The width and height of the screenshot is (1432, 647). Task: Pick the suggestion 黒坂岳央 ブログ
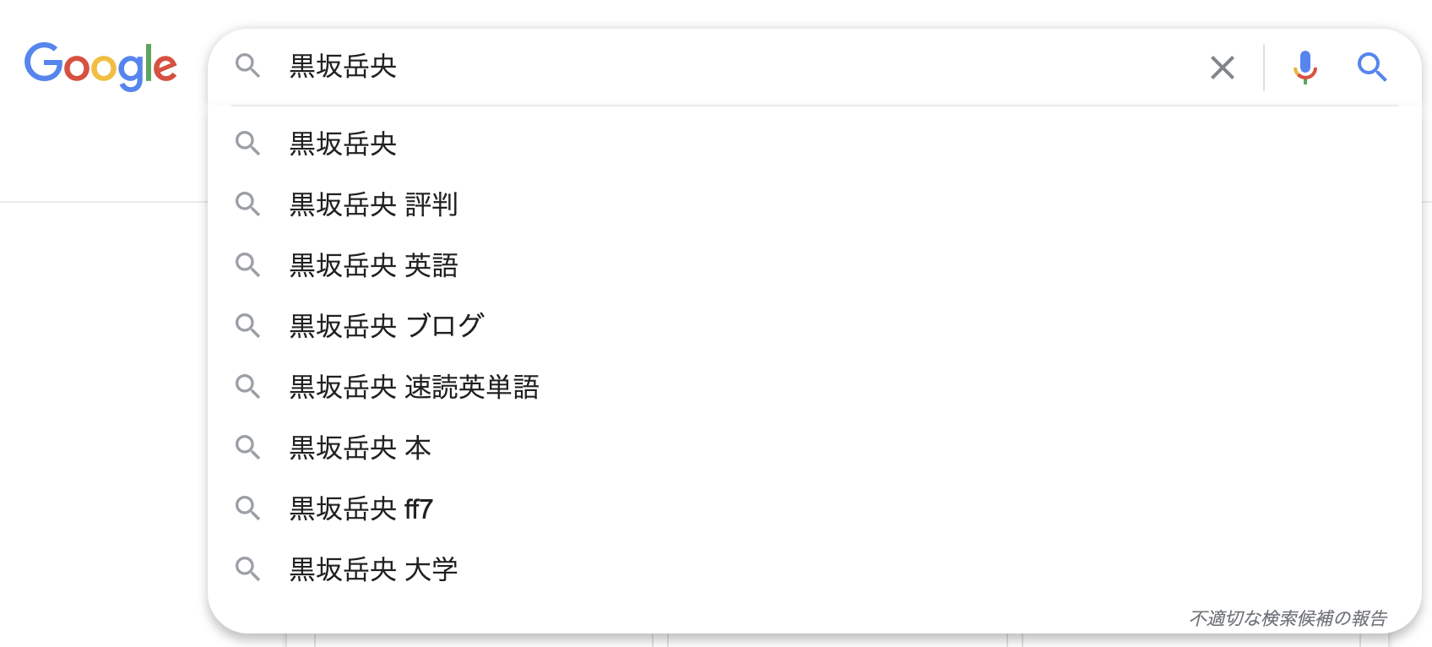click(815, 326)
